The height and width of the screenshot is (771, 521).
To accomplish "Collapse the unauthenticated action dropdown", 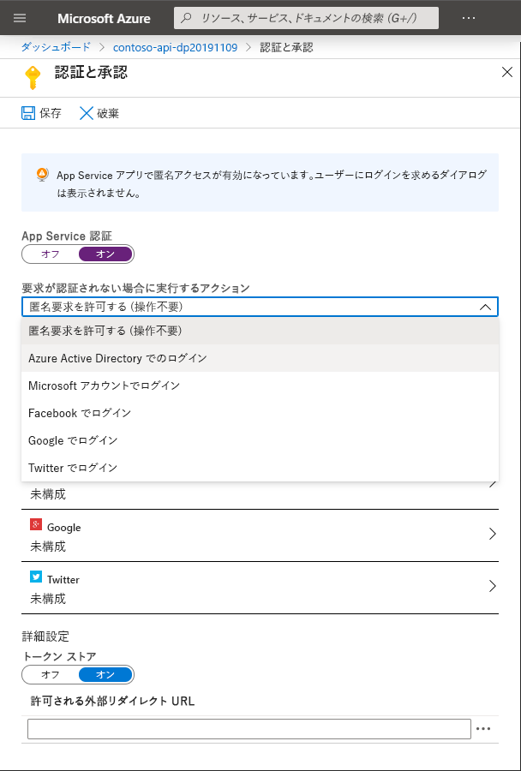I will [484, 307].
